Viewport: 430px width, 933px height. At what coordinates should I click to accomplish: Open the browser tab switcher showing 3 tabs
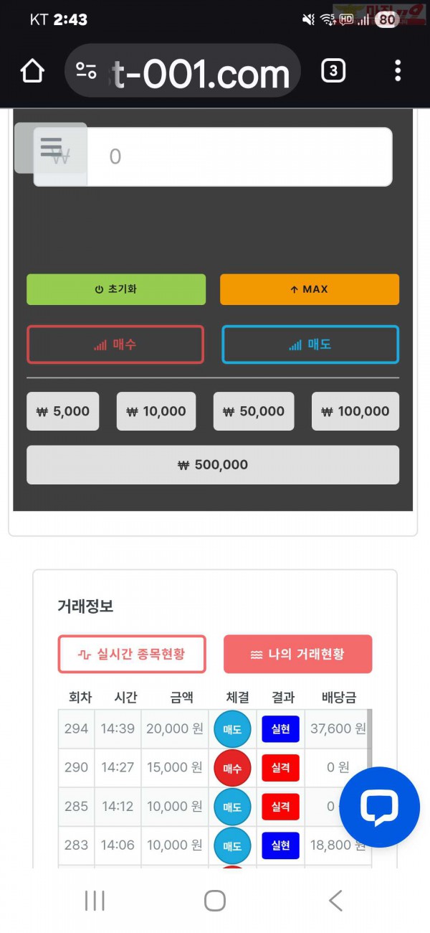pyautogui.click(x=333, y=70)
